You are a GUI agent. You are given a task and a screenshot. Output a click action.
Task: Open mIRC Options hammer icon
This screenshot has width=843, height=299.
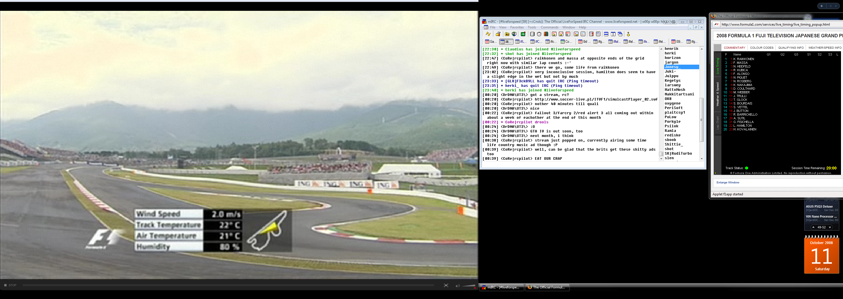pos(498,34)
